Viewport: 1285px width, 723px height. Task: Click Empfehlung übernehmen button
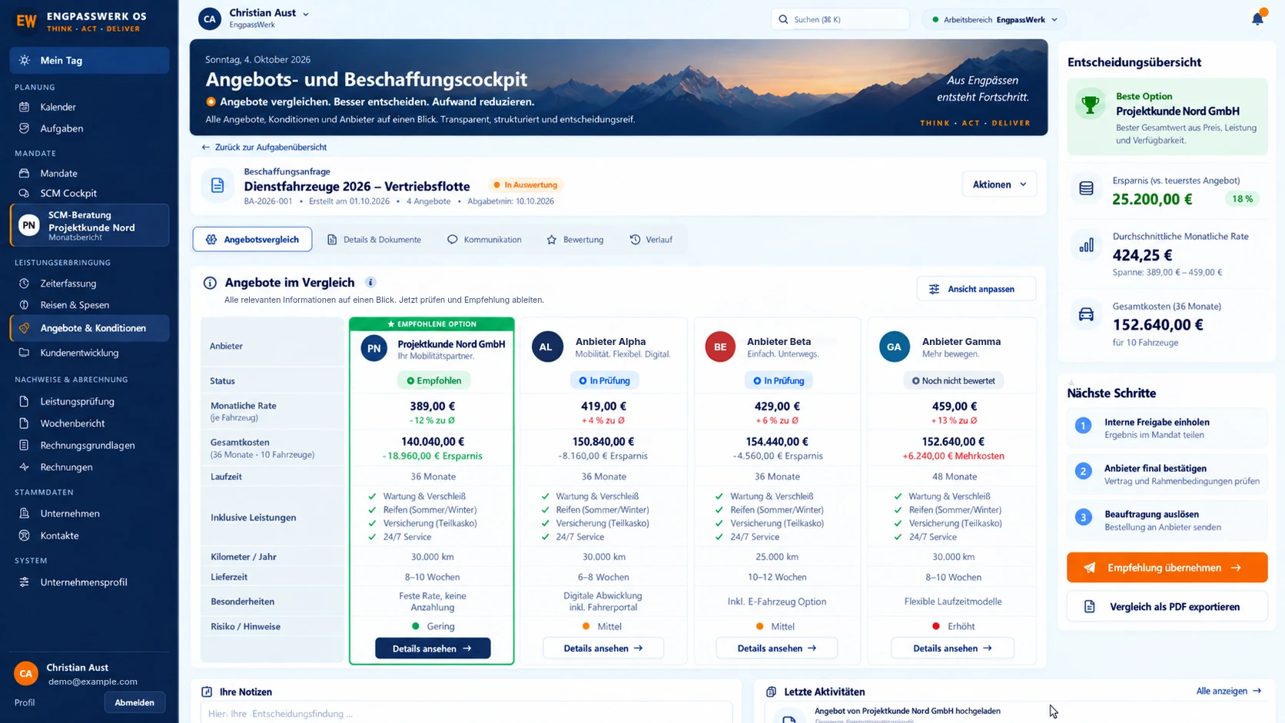pos(1167,568)
